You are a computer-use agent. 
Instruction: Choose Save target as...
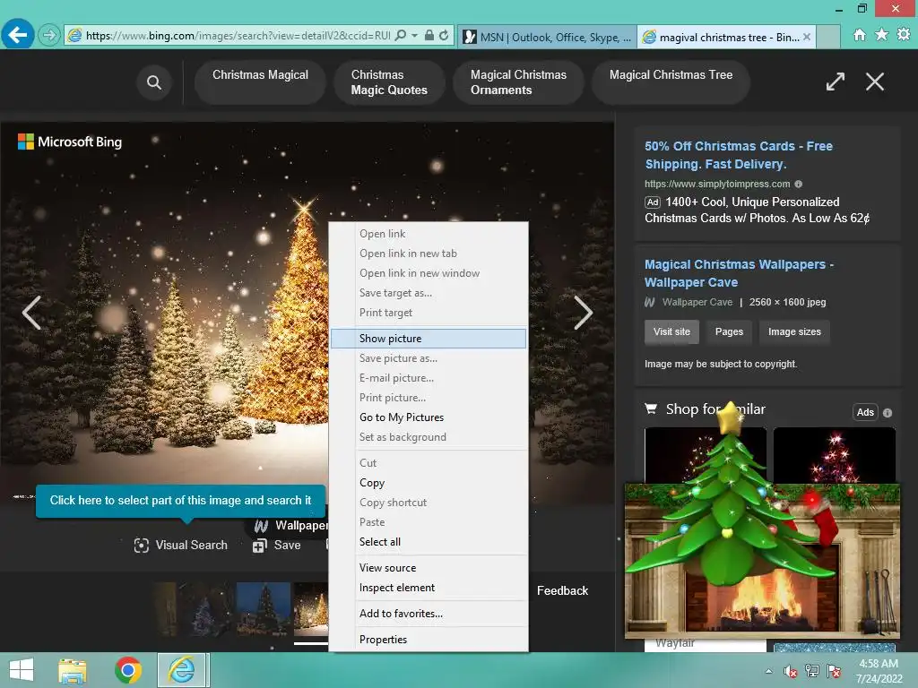pyautogui.click(x=429, y=293)
